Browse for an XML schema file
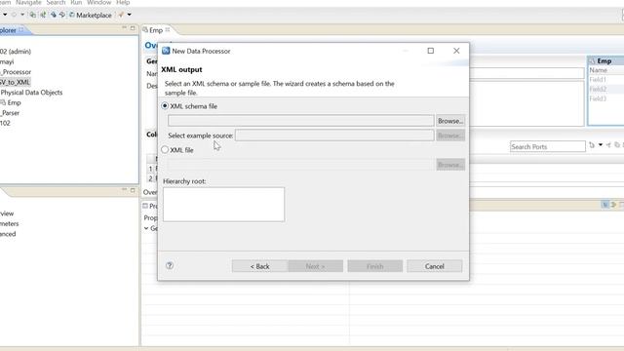Image resolution: width=624 pixels, height=351 pixels. [x=450, y=121]
